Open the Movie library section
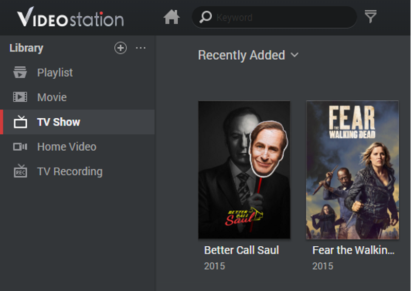The width and height of the screenshot is (411, 291). [52, 97]
